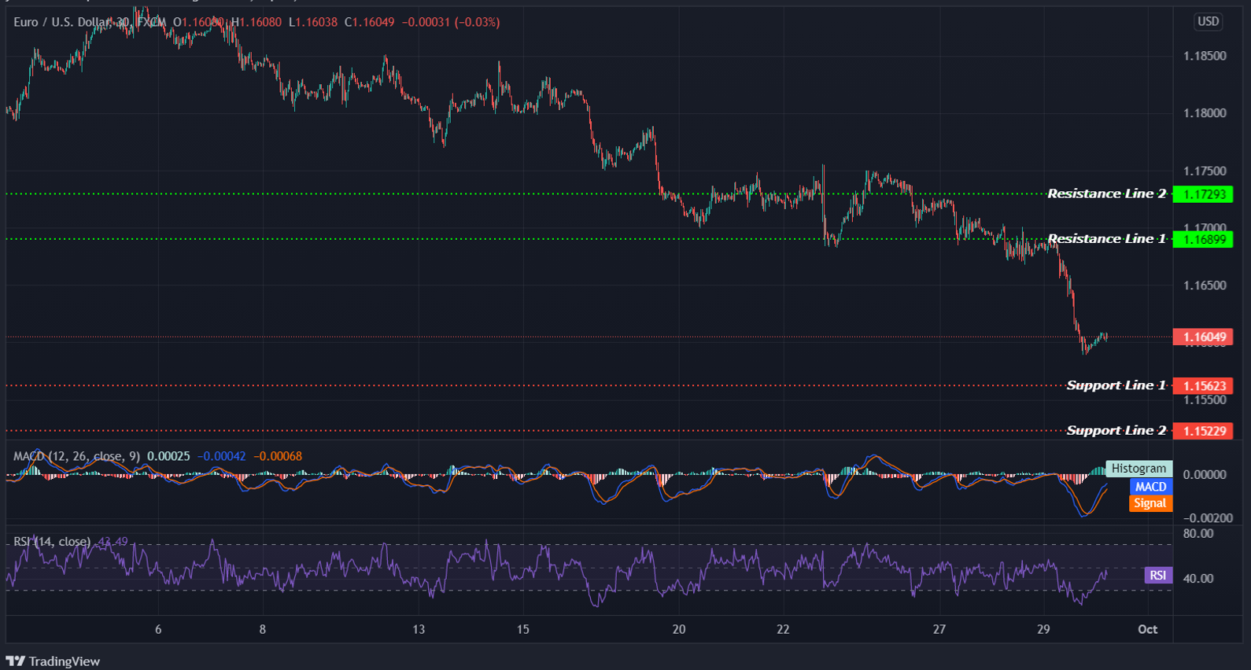Click the orange Signal label

tap(1150, 503)
